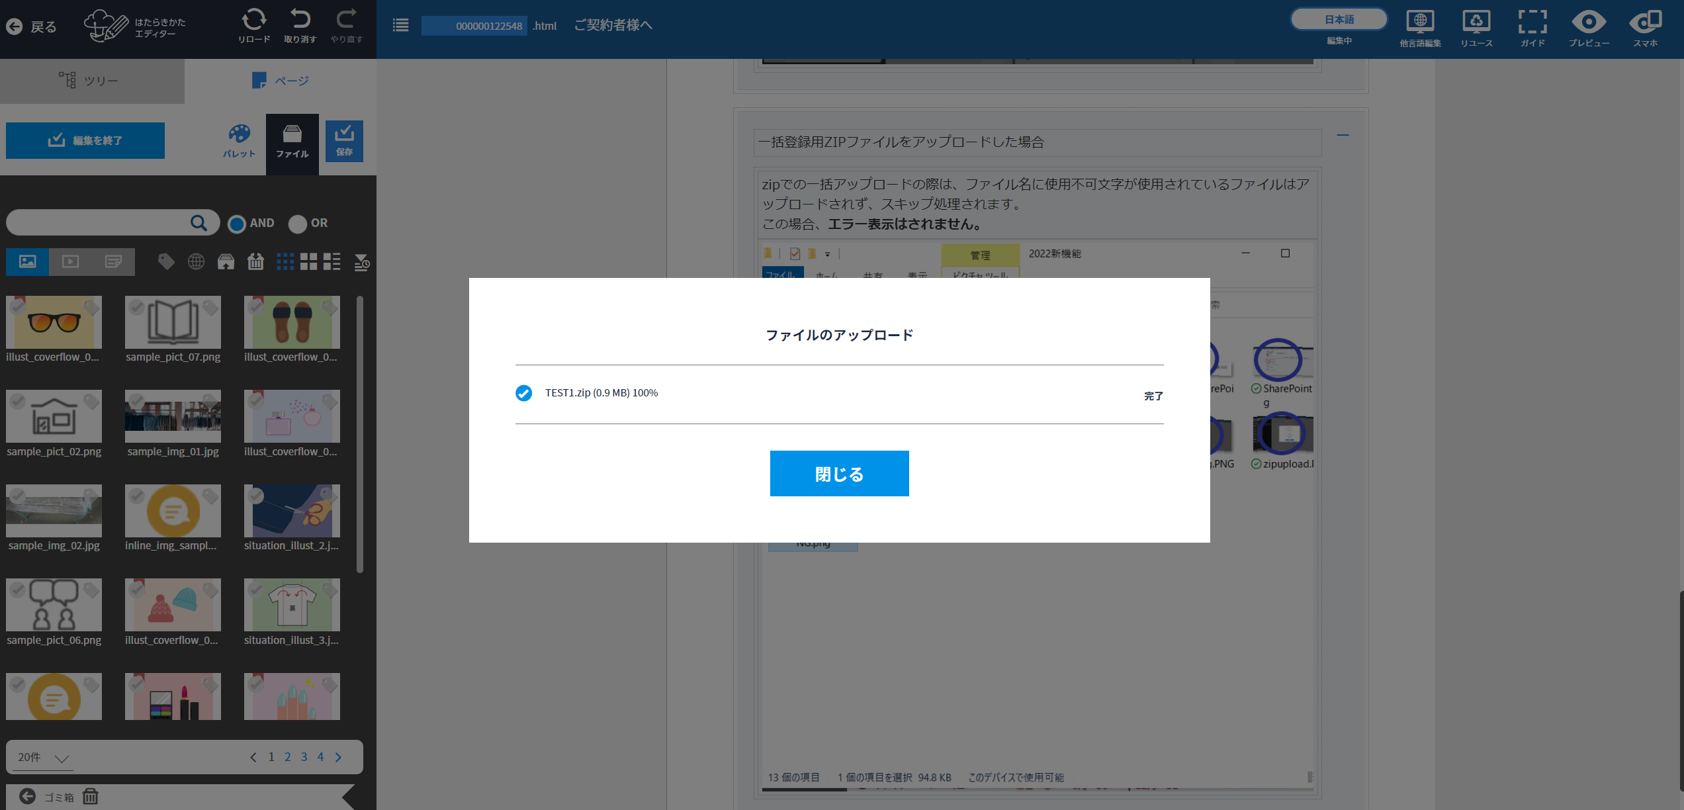1684x810 pixels.
Task: Open the Preview (プレビュー) eye icon
Action: tap(1588, 23)
